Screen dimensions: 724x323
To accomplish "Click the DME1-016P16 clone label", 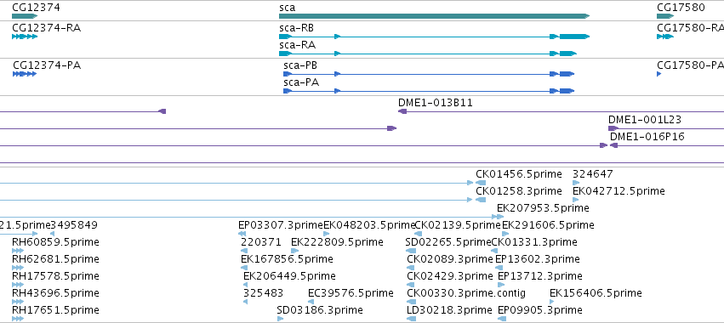I will tap(647, 137).
